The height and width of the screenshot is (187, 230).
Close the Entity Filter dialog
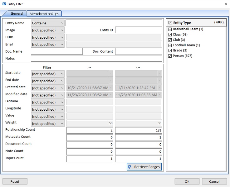click(226, 4)
